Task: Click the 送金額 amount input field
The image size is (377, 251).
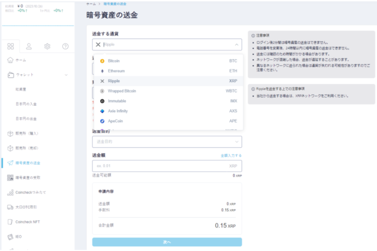Action: click(167, 166)
